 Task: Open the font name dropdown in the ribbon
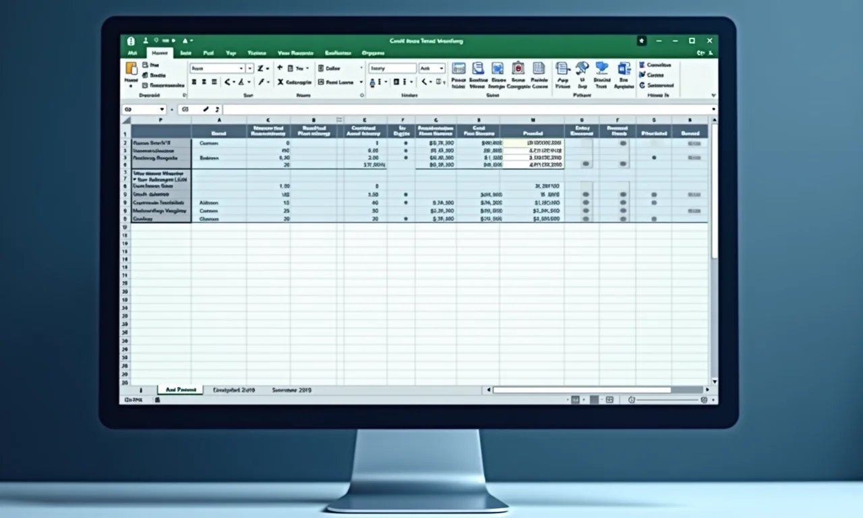pos(241,68)
